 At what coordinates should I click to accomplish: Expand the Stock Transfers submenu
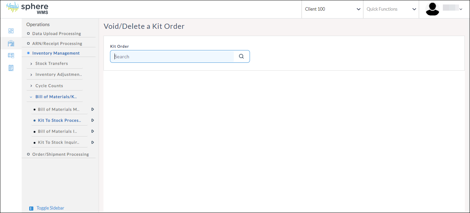coord(52,63)
